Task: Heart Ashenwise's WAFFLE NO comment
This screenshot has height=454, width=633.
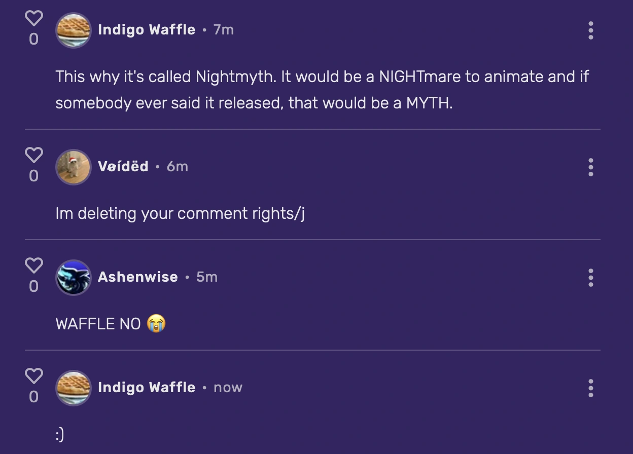Action: point(34,266)
